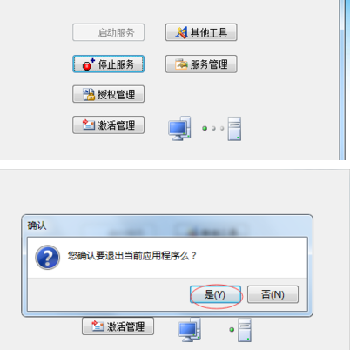The image size is (350, 350).
Task: Click the red stop icon on 停止服务
Action: tap(88, 64)
